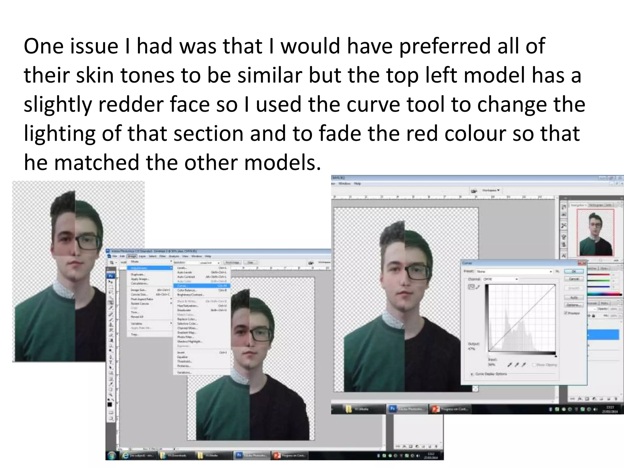Open the Downloads folder taskbar button
The height and width of the screenshot is (468, 624).
(x=176, y=456)
